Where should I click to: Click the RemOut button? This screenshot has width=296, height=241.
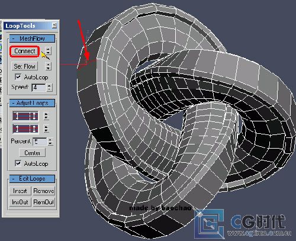pyautogui.click(x=44, y=202)
